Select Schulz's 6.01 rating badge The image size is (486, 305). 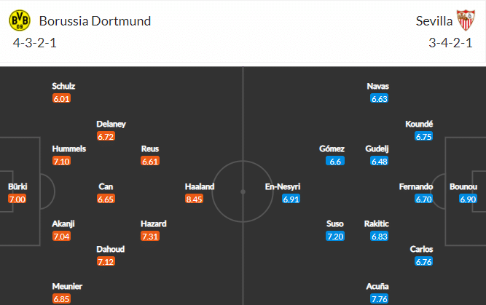pyautogui.click(x=61, y=98)
